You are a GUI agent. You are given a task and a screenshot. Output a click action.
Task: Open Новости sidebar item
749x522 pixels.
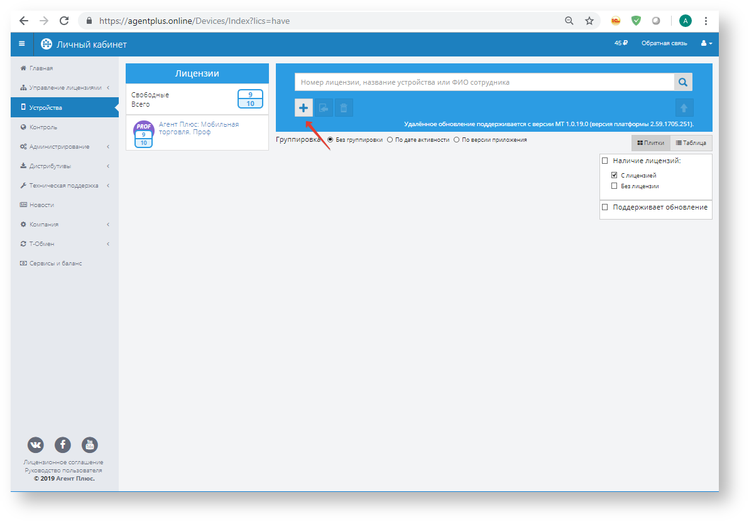(x=65, y=205)
